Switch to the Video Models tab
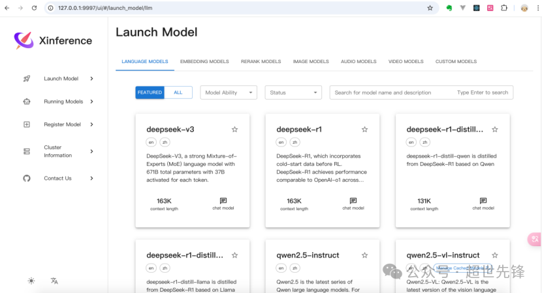 (406, 61)
